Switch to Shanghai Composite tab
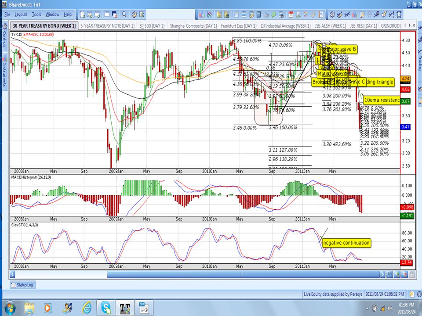Screen dimensions: 422x316 (x=193, y=26)
